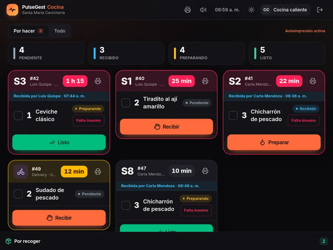Print the ticket for order #41
Screen dimensions: 333x250
pyautogui.click(x=313, y=81)
